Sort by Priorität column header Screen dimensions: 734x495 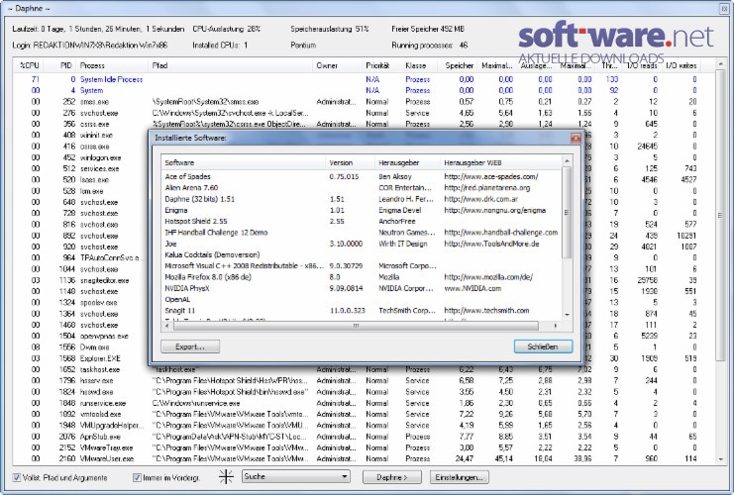382,65
